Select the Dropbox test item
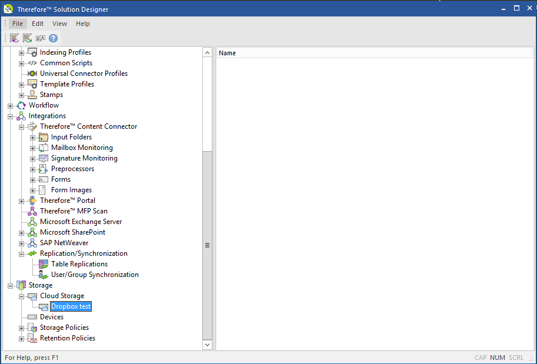The width and height of the screenshot is (537, 364). pos(70,306)
